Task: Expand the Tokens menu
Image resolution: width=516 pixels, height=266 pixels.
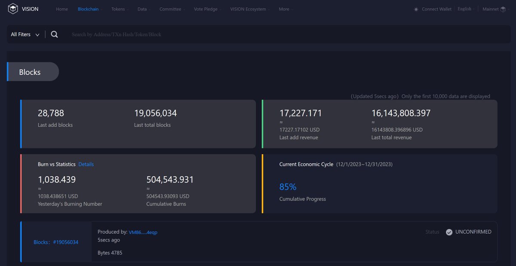Action: point(120,9)
